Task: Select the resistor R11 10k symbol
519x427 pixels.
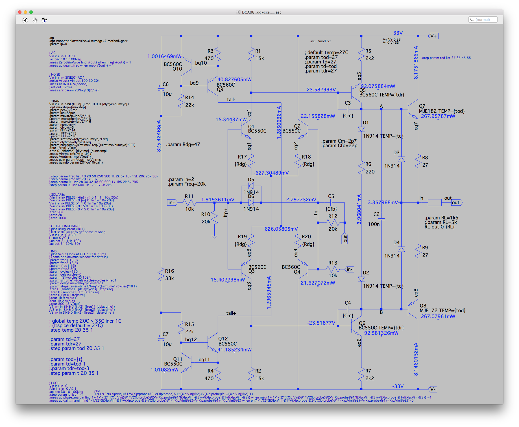Action: tap(189, 203)
